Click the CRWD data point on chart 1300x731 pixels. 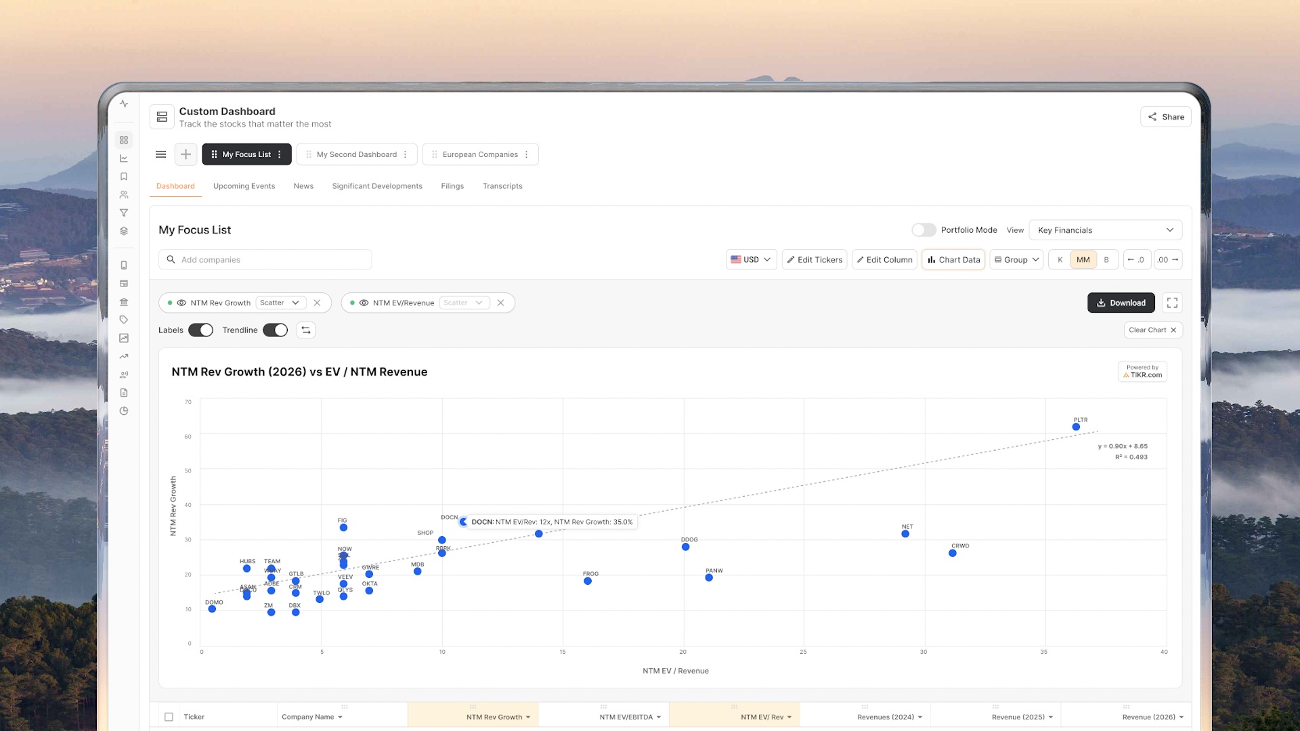(953, 553)
